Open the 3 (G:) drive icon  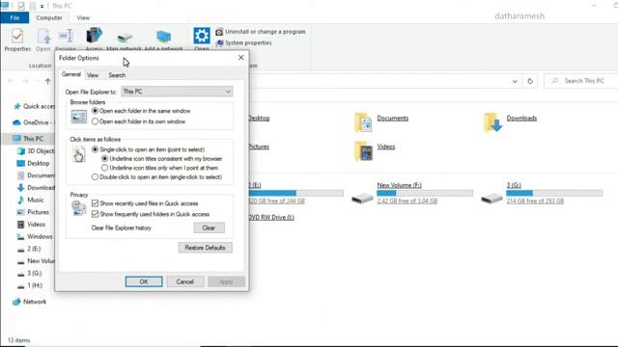(492, 198)
